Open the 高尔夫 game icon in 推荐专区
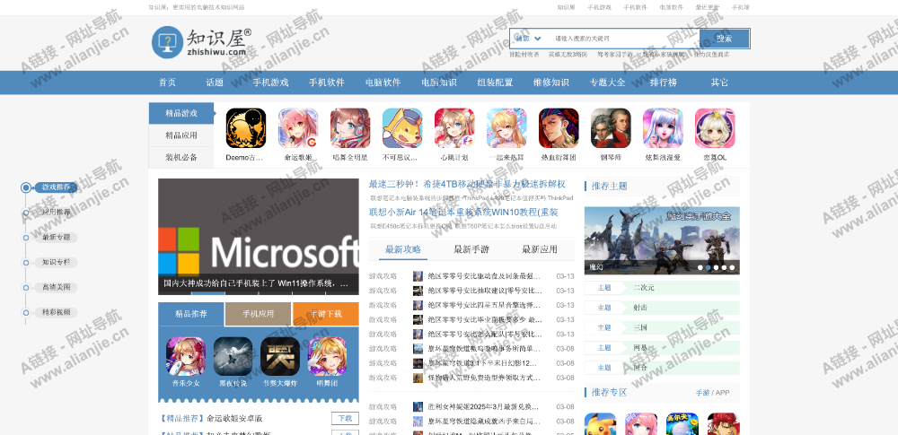This screenshot has height=435, width=898. tap(682, 424)
